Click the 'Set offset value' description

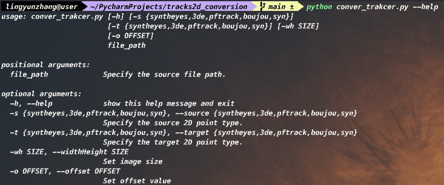(137, 181)
